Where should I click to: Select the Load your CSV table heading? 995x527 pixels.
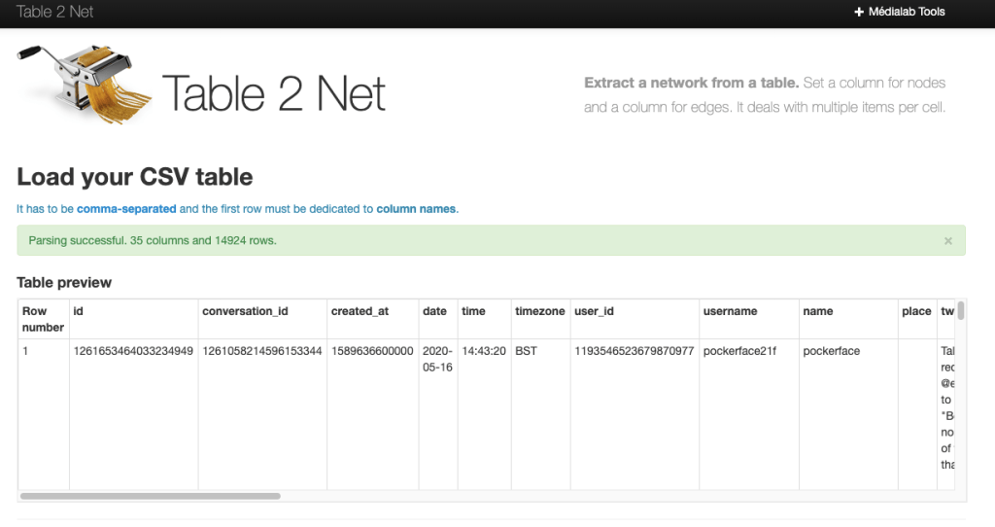134,177
